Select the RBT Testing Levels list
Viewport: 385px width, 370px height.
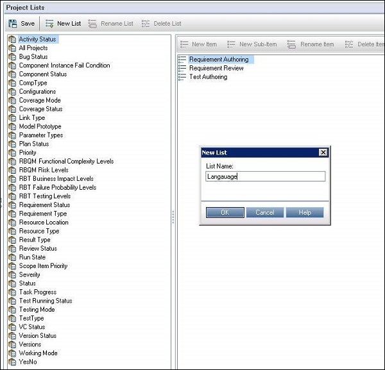pyautogui.click(x=45, y=196)
